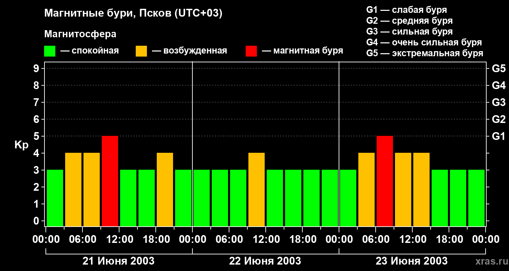Click the G3 label on the right axis
Screen dimensions: 509x271
click(x=498, y=102)
